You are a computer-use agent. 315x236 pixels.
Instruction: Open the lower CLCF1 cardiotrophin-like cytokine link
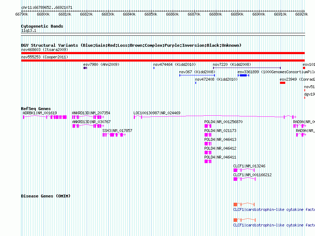pyautogui.click(x=274, y=225)
